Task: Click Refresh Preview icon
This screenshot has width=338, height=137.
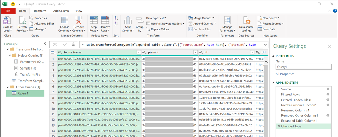Action: pyautogui.click(x=22, y=21)
